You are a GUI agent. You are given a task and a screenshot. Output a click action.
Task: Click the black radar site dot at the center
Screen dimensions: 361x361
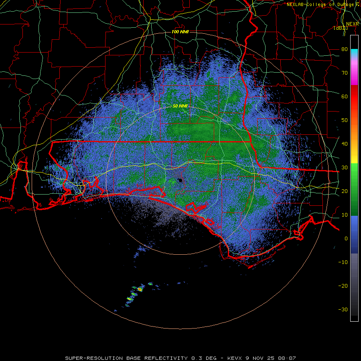[x=180, y=180]
